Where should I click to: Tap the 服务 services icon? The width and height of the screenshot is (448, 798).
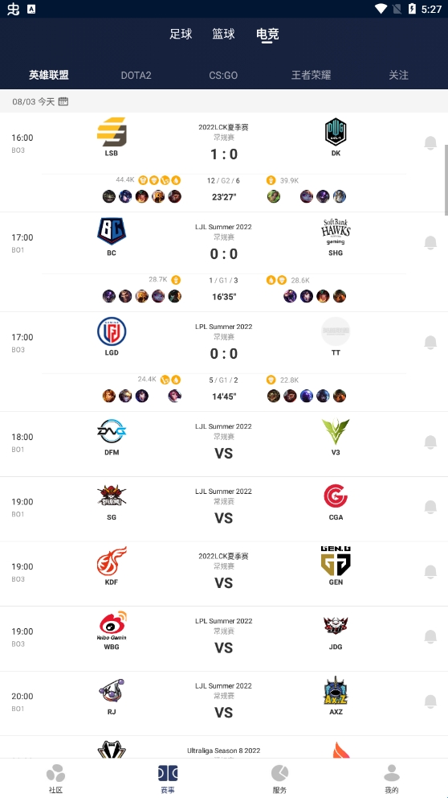[279, 773]
